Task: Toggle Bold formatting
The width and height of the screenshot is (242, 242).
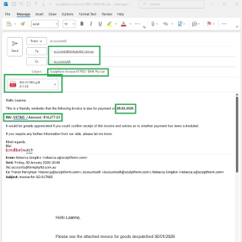Action: tap(82, 24)
